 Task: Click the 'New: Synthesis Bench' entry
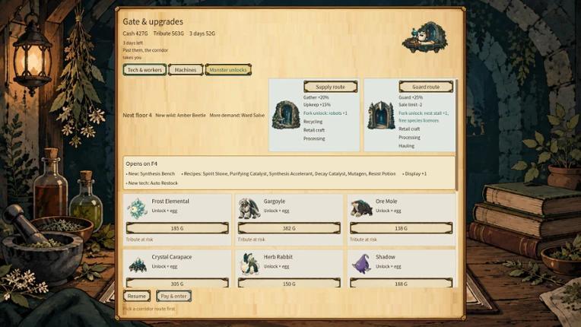[151, 173]
